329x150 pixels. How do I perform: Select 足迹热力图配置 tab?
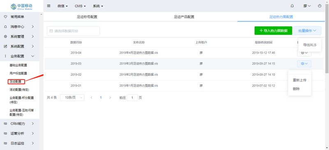coord(281,17)
